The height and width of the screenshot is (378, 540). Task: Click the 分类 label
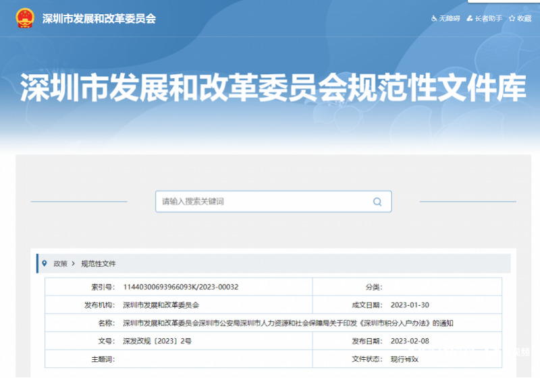[x=374, y=287]
